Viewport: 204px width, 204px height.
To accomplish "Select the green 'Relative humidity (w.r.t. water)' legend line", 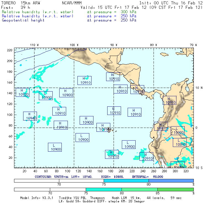I will click(x=37, y=12).
